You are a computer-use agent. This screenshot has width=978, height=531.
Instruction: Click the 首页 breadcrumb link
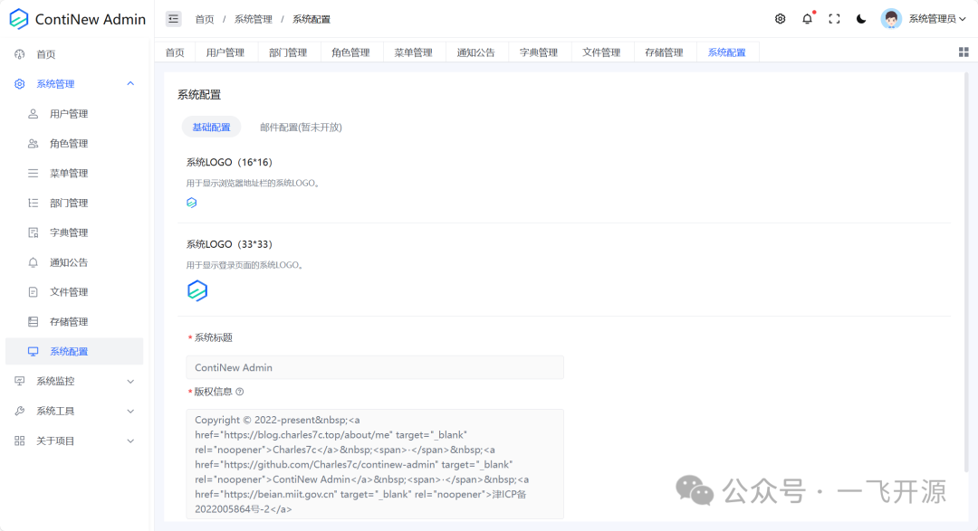point(204,18)
